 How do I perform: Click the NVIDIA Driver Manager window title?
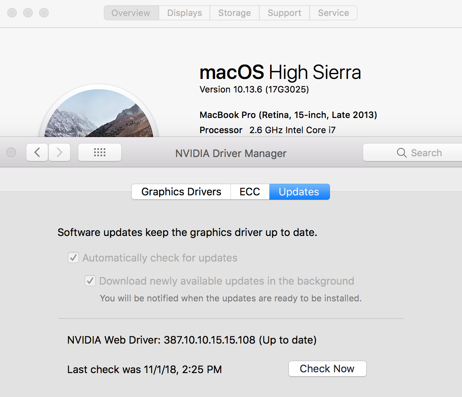(x=231, y=153)
